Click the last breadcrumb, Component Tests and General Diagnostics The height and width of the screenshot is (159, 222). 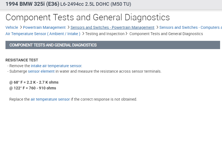(x=166, y=34)
